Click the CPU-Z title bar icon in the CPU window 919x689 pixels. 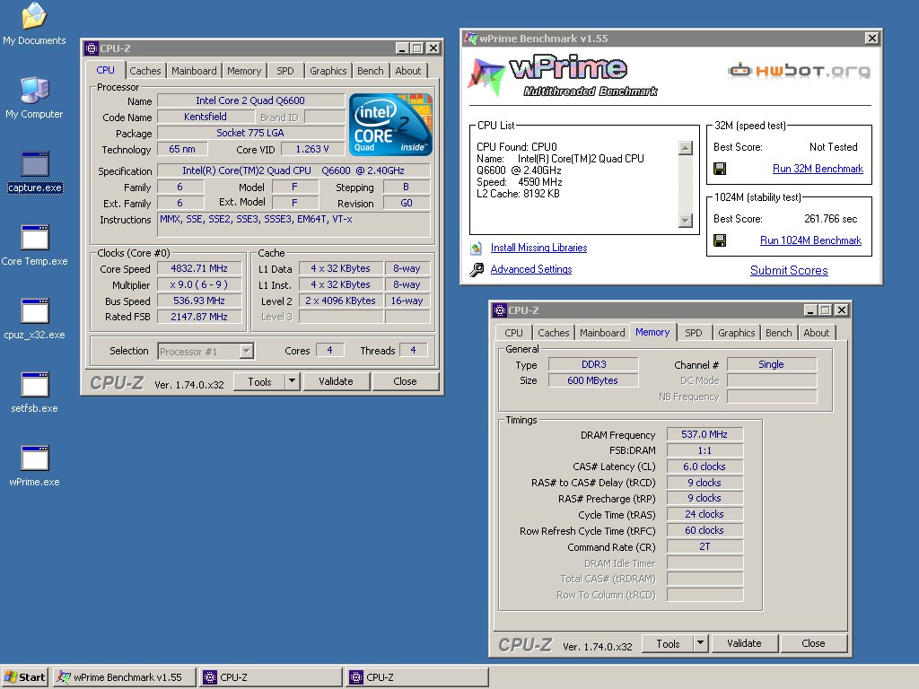tap(91, 48)
